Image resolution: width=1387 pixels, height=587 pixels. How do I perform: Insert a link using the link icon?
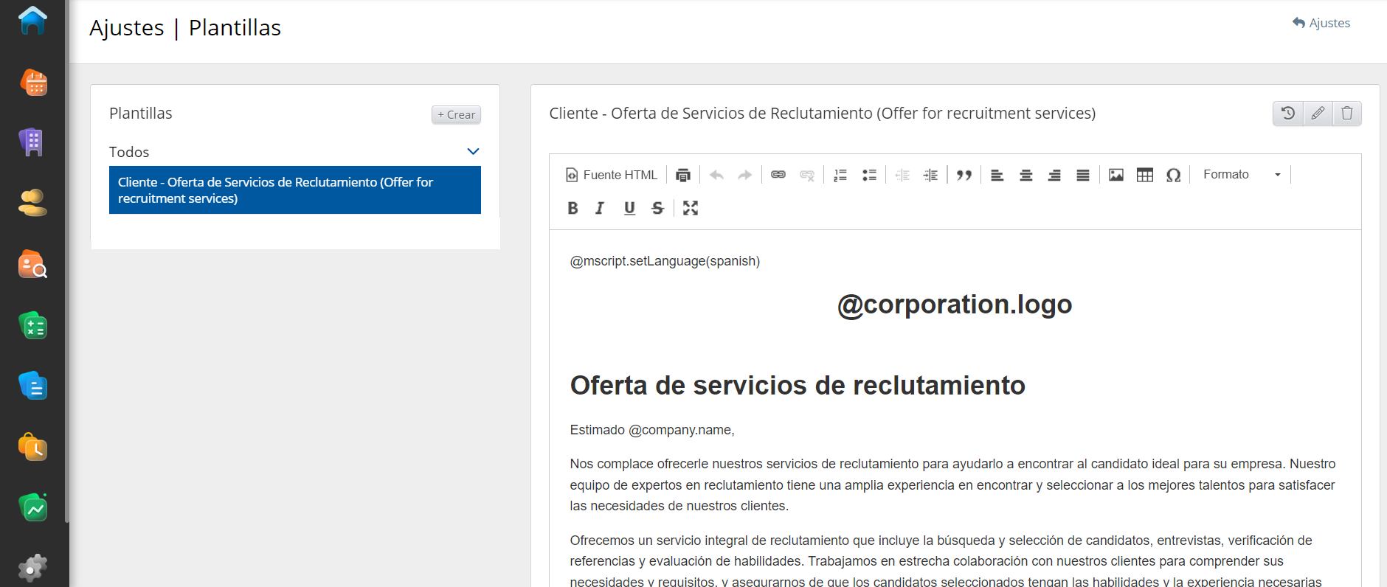click(778, 175)
